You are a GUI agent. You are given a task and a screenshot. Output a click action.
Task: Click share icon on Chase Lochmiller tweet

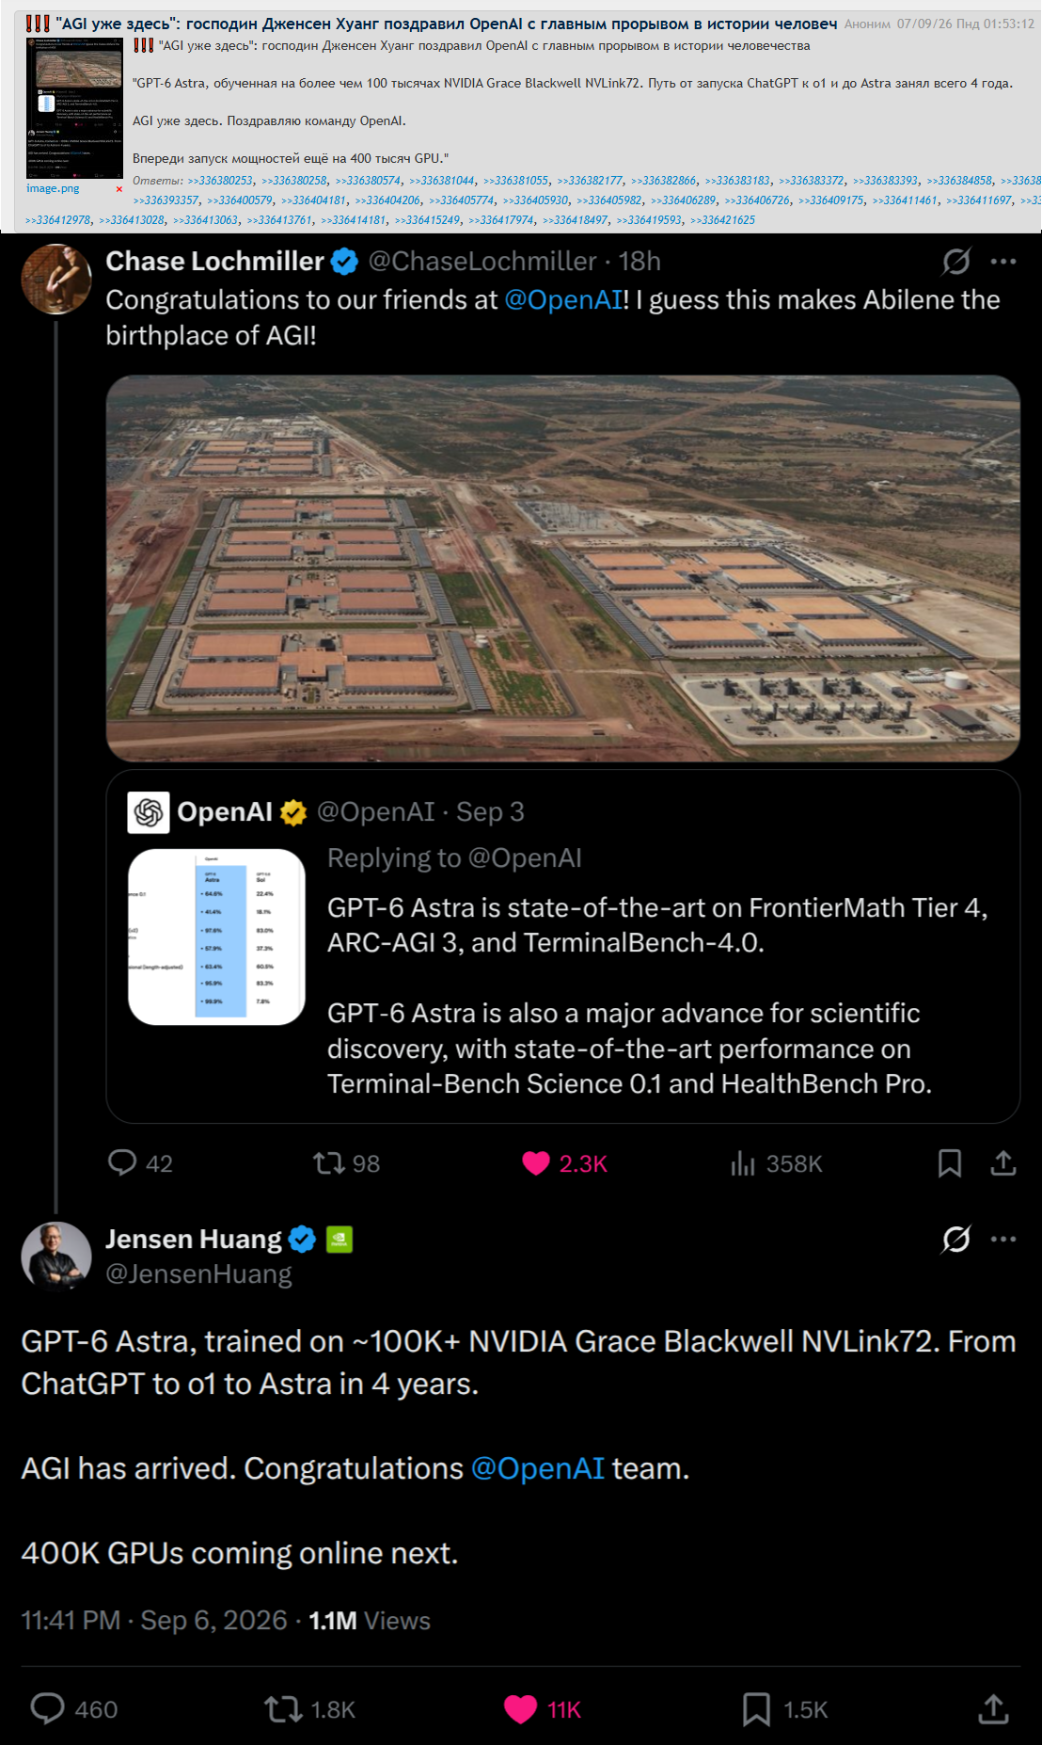click(1003, 1163)
